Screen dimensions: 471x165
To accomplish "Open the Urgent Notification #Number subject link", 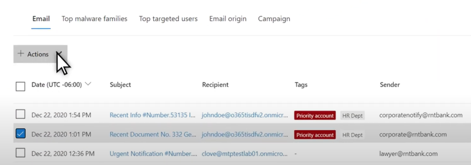I will tap(153, 154).
